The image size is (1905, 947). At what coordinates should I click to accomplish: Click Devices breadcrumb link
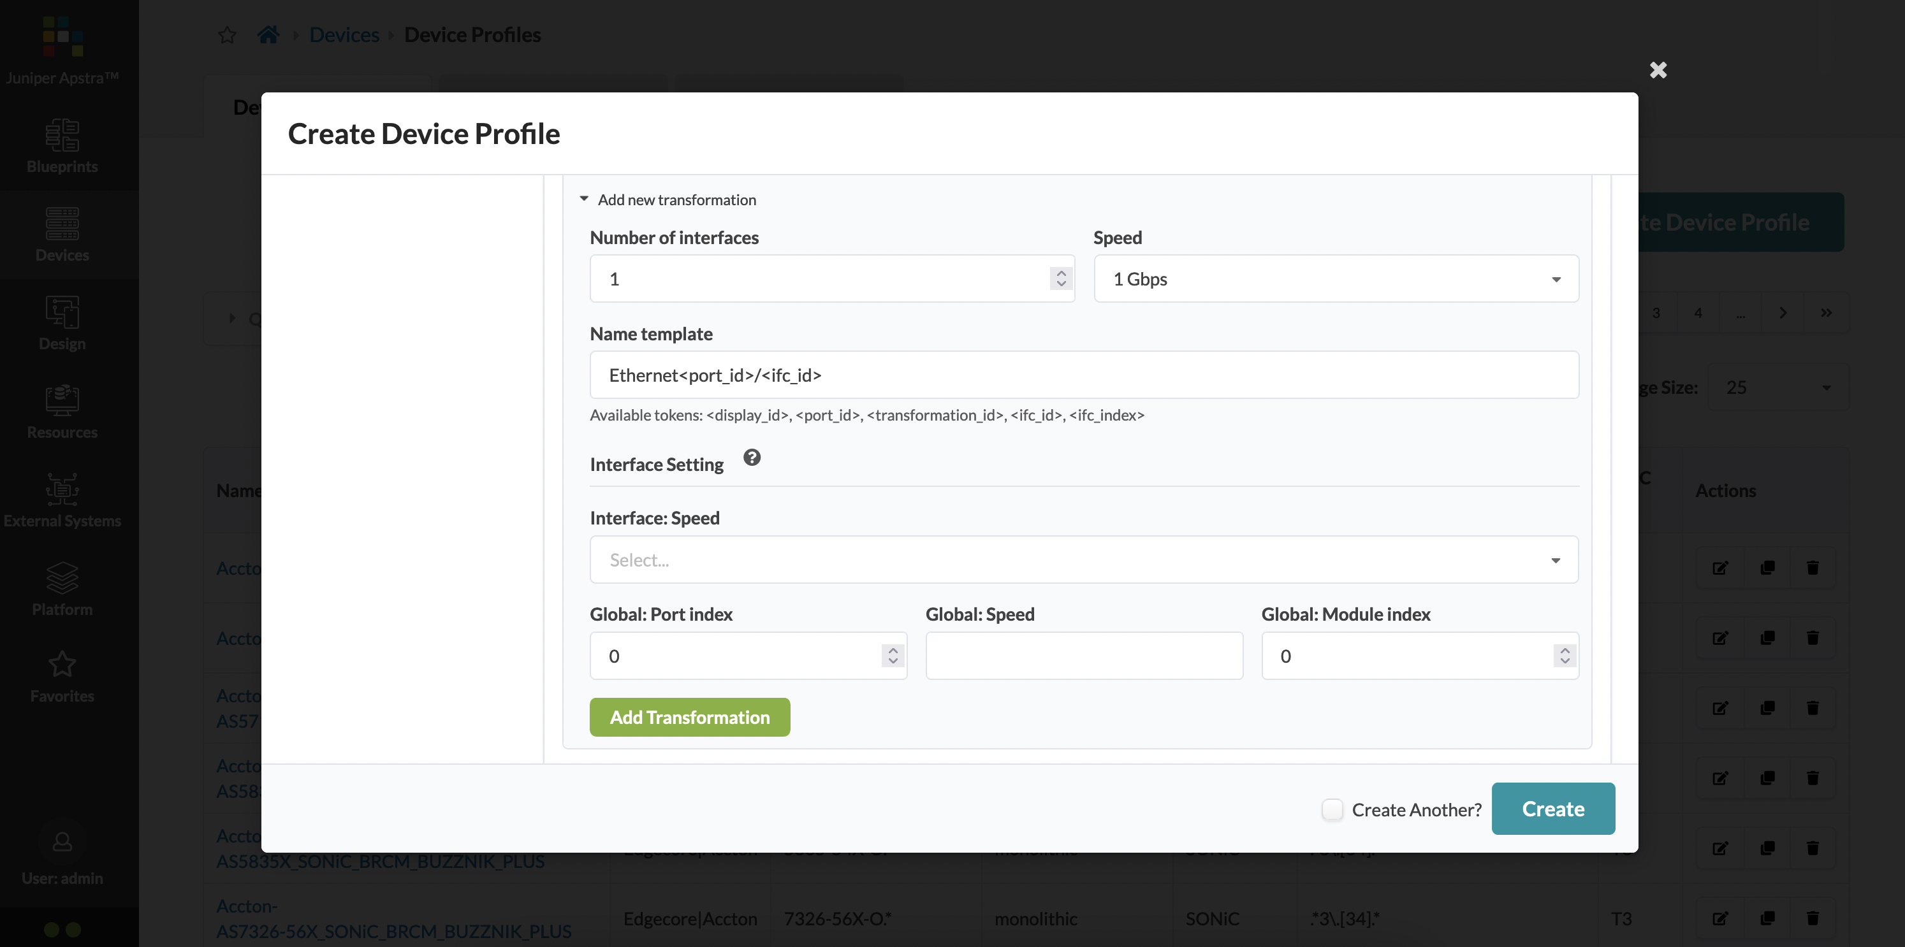pos(344,35)
